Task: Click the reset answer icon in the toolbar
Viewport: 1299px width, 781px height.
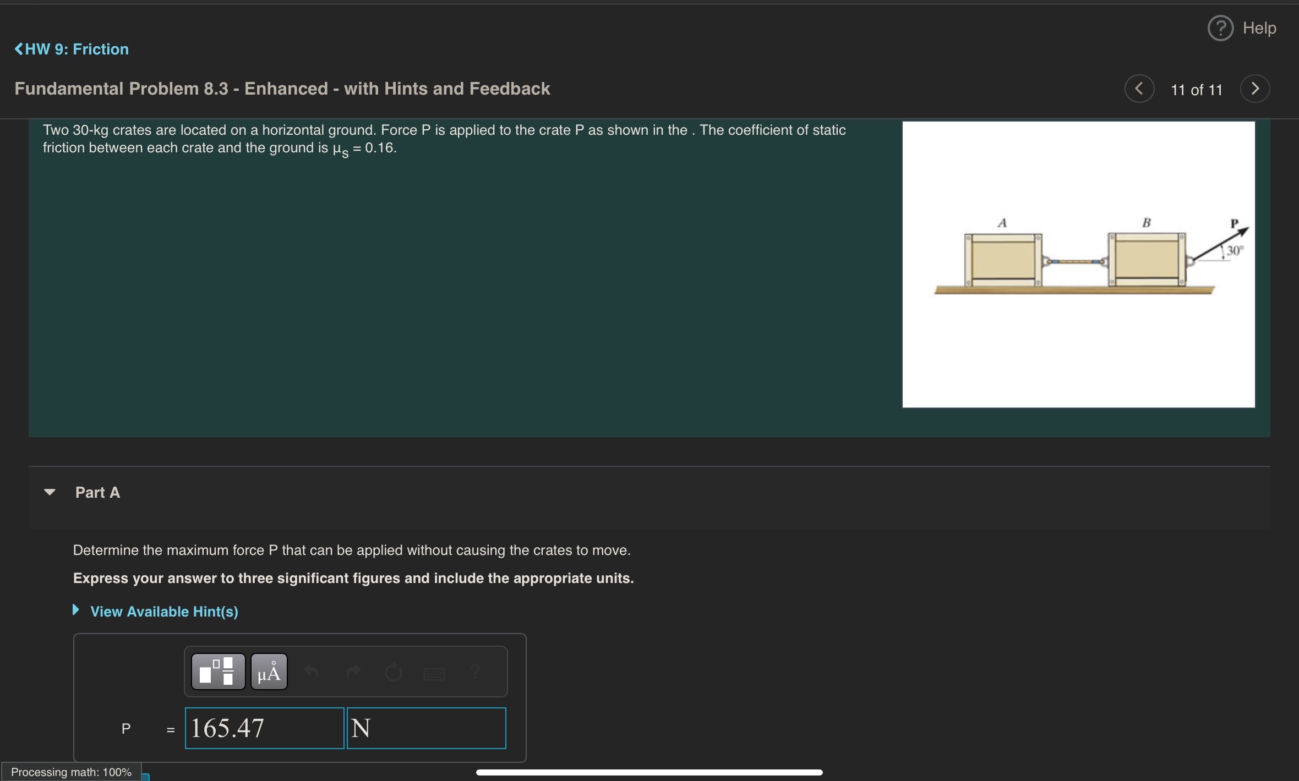Action: tap(394, 671)
